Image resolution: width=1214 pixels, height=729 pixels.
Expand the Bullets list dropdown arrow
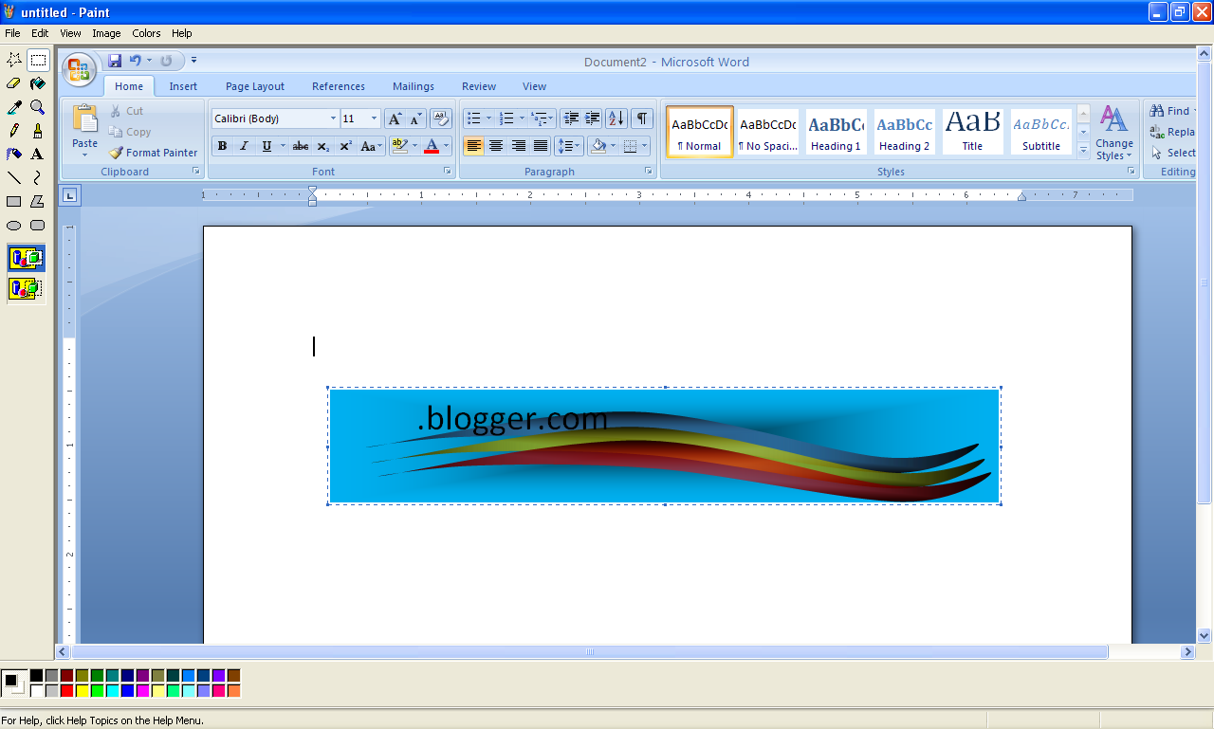[488, 118]
